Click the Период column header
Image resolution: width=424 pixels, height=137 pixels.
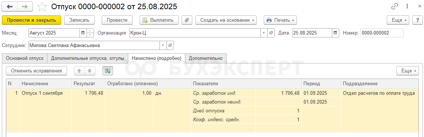point(321,84)
